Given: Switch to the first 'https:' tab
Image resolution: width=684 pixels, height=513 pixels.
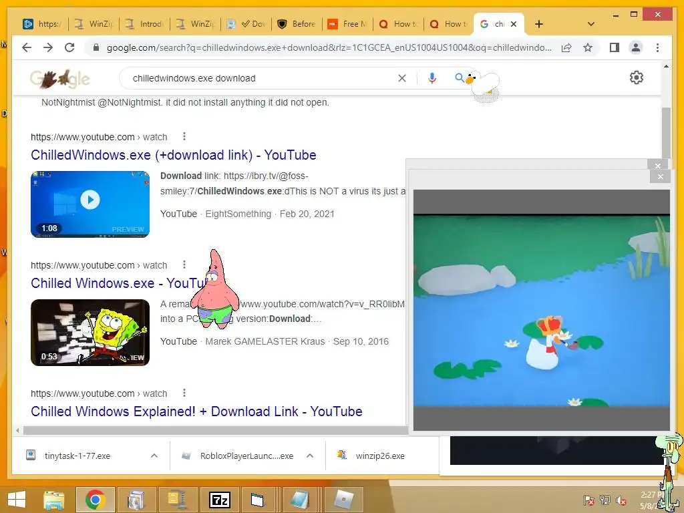Looking at the screenshot, I should pyautogui.click(x=42, y=24).
